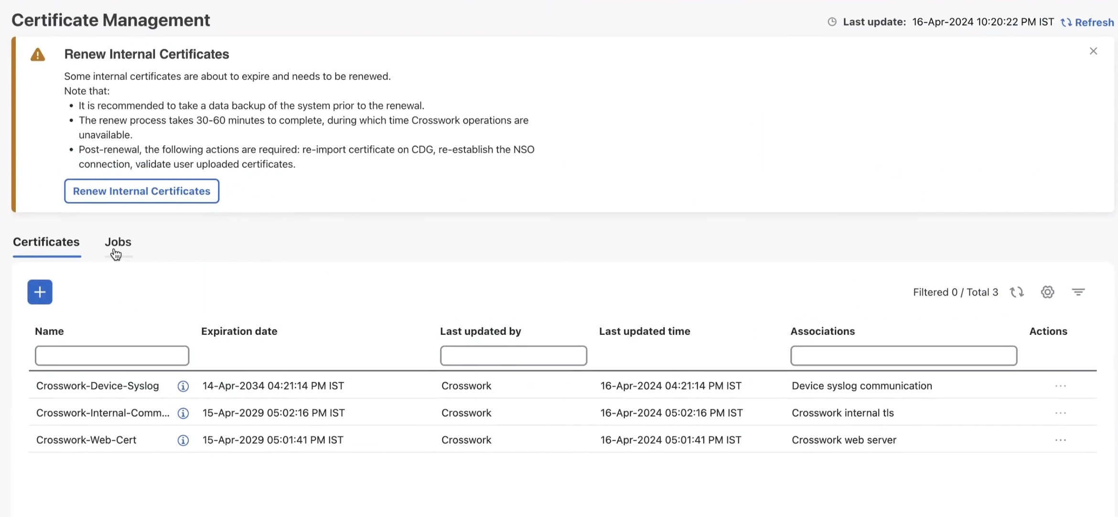The height and width of the screenshot is (517, 1118).
Task: Select the Crosswork-Internal-Comm... certificate name
Action: pos(103,413)
